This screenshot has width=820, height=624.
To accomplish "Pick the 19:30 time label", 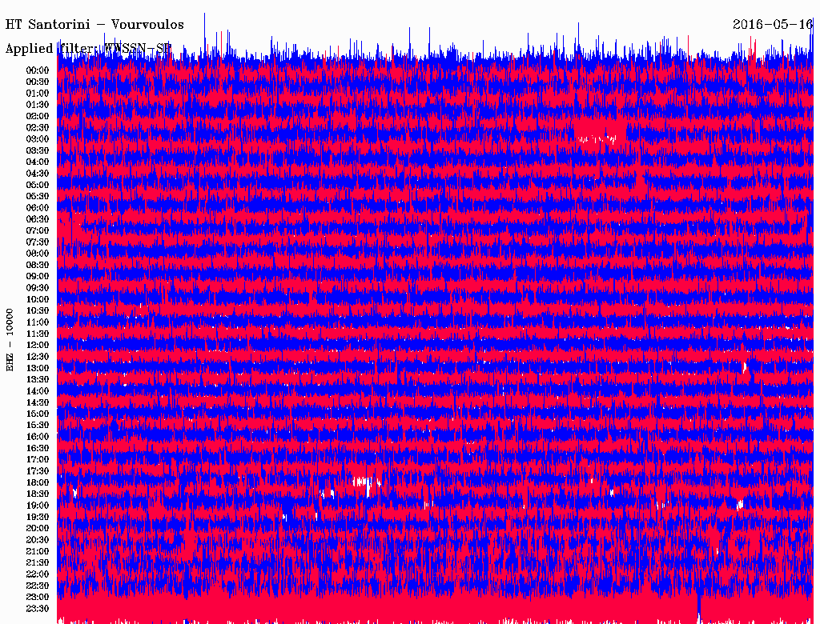I will (x=38, y=517).
